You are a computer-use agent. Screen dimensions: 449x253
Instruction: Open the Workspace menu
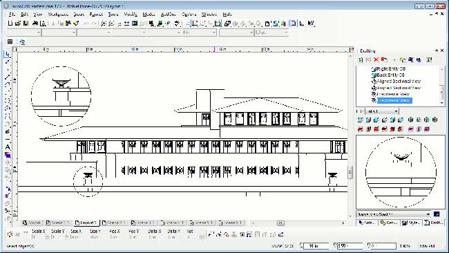(x=58, y=14)
